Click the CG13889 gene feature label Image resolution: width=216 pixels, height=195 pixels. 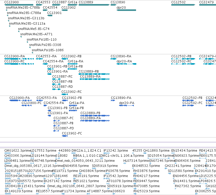86,2
